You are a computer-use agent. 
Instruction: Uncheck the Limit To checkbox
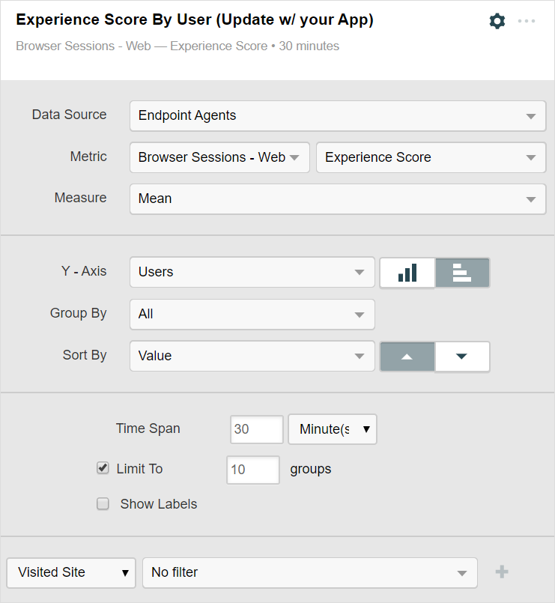tap(103, 468)
